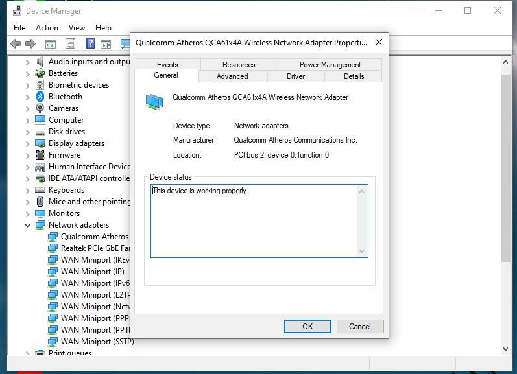Open the Help menu

103,28
